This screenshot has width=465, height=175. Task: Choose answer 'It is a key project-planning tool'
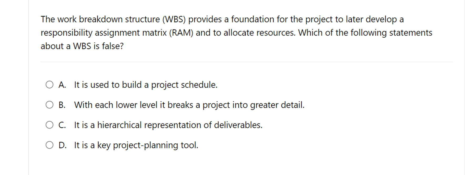[136, 145]
